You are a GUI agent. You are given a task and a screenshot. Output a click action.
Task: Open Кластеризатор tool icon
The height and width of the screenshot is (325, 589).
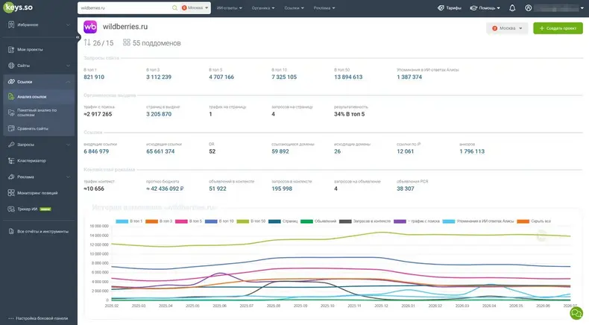click(x=11, y=160)
